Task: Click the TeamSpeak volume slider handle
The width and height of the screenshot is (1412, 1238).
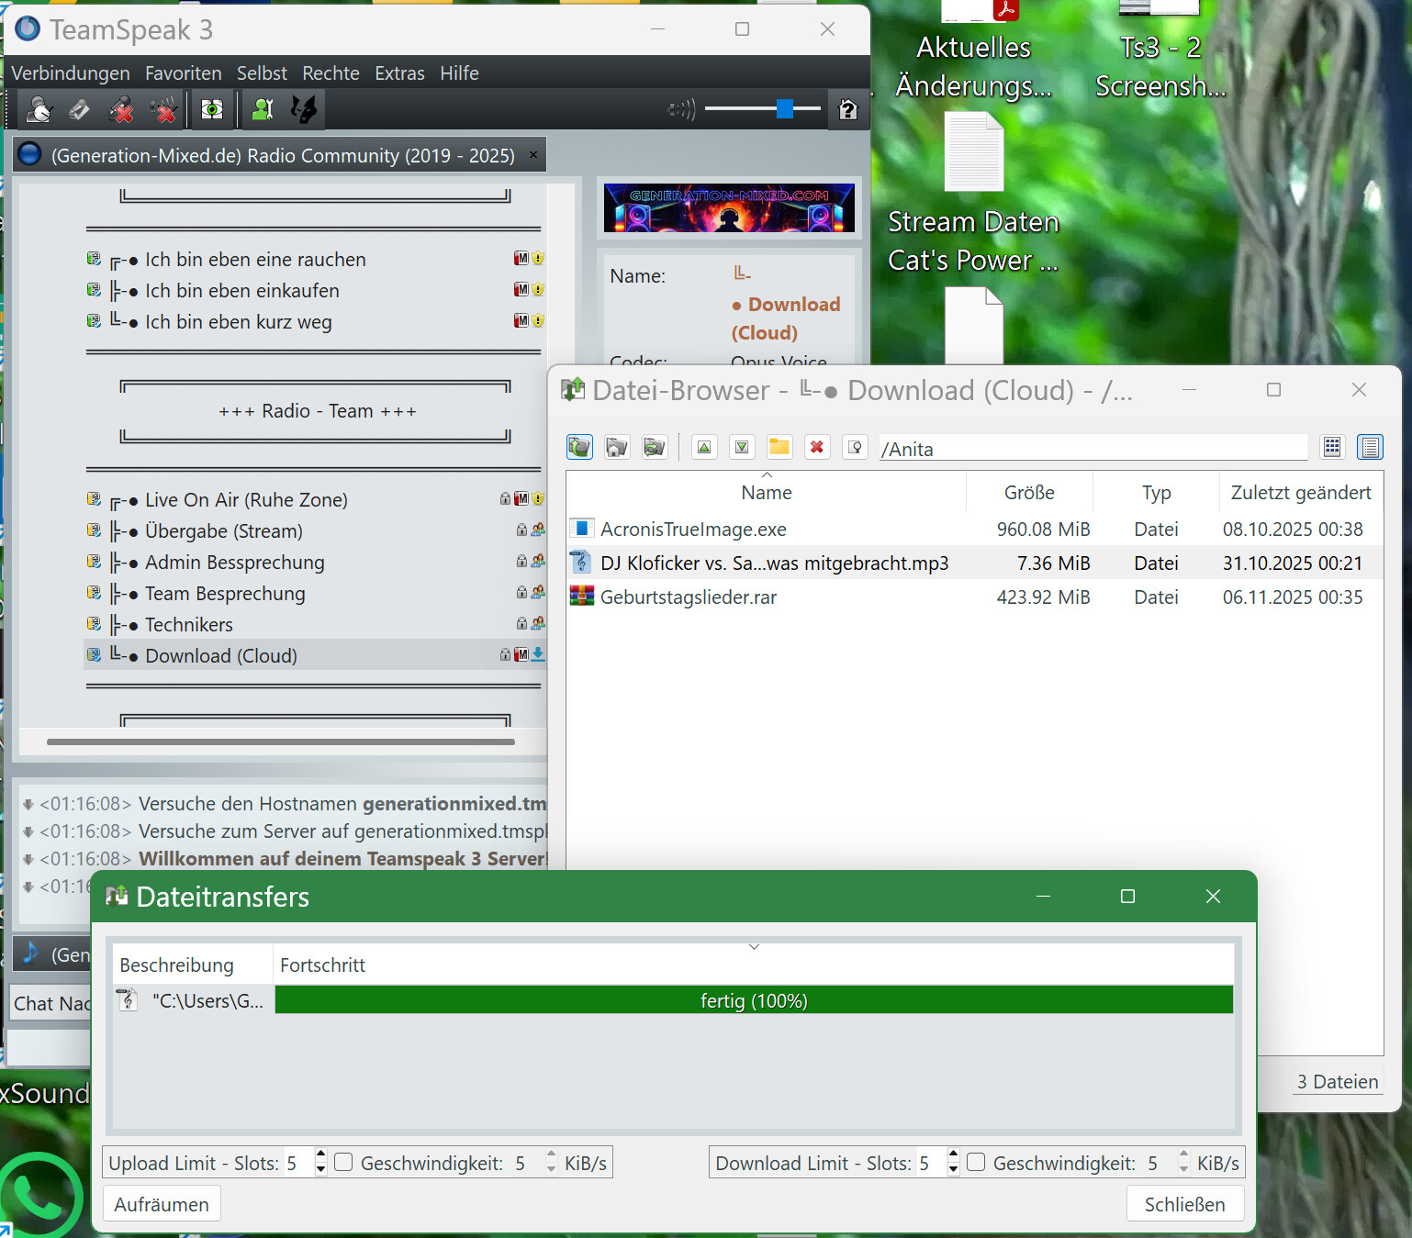Action: (784, 109)
